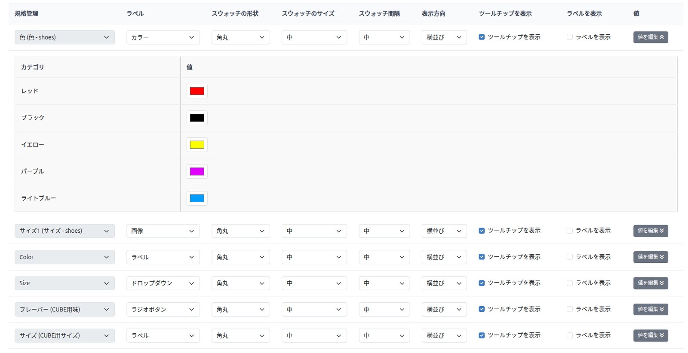Open swatch size dropdown in フレーバー row
The image size is (688, 353).
click(x=314, y=310)
